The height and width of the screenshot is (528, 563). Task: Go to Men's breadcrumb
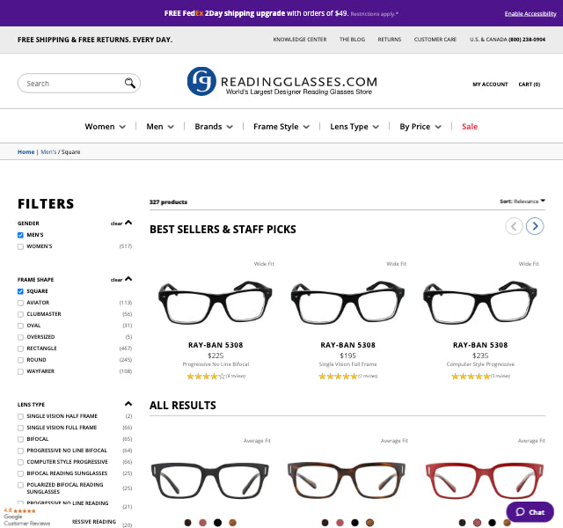click(x=48, y=152)
